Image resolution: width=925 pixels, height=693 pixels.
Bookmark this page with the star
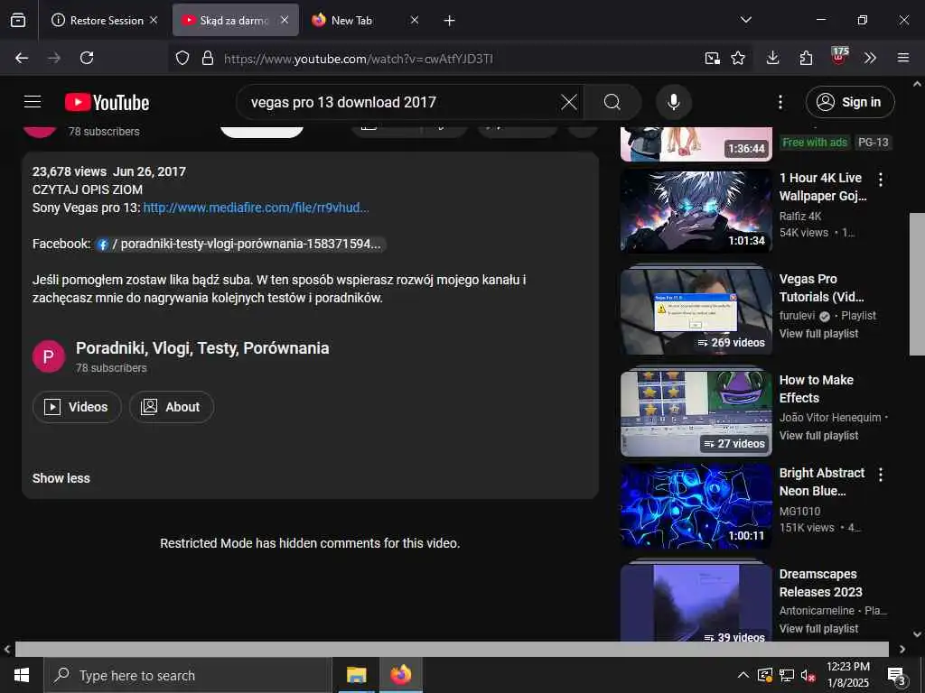click(x=738, y=58)
